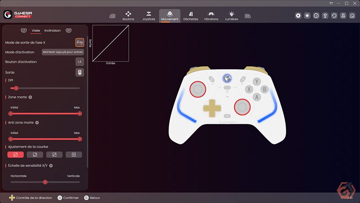Click the brightness sun icon in top bar
Screen dimensions: 360x203
pyautogui.click(x=307, y=16)
